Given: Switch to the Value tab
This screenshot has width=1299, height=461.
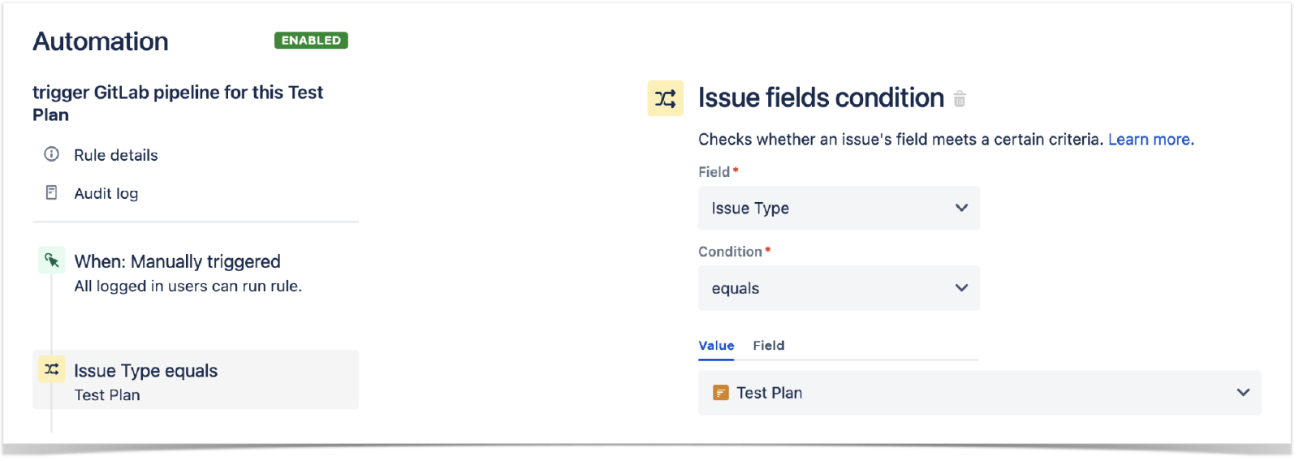Looking at the screenshot, I should [x=716, y=346].
